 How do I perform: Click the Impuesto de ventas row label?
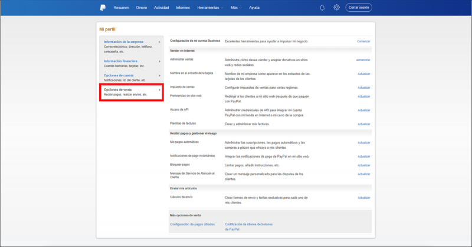pos(182,87)
